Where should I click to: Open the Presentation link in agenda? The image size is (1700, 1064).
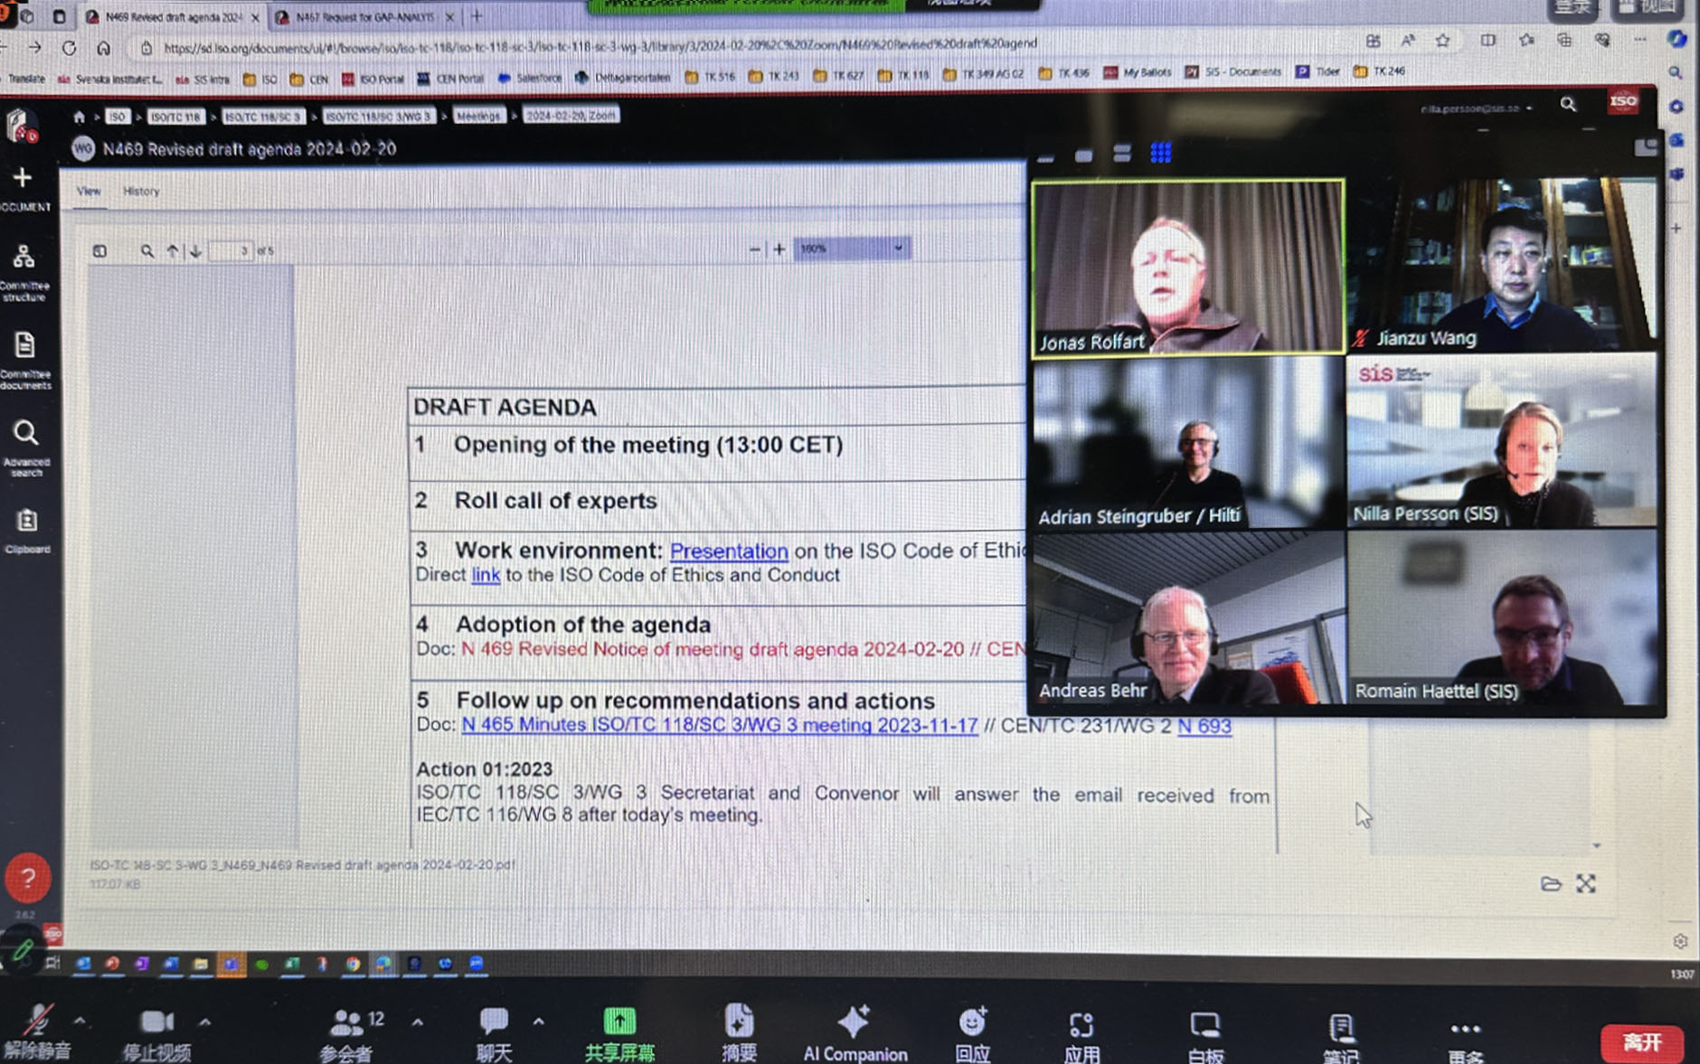click(728, 551)
